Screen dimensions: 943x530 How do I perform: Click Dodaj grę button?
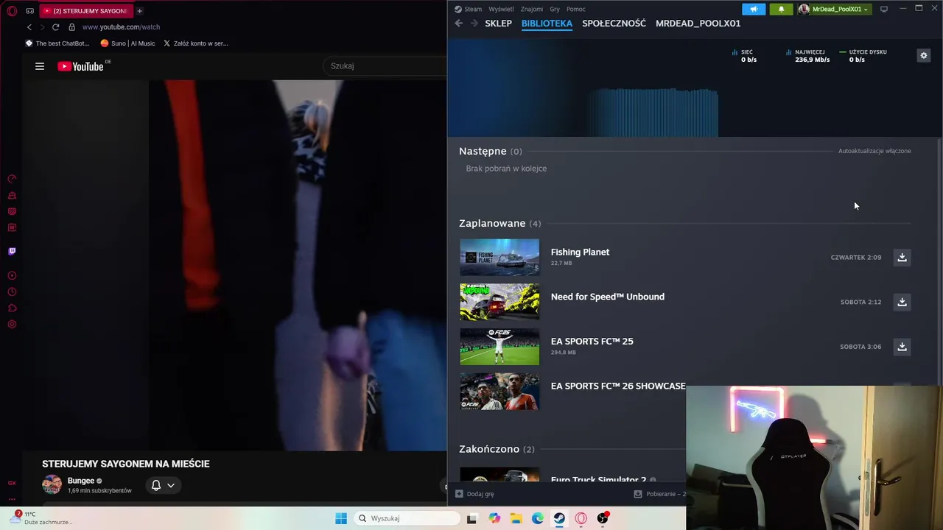474,494
